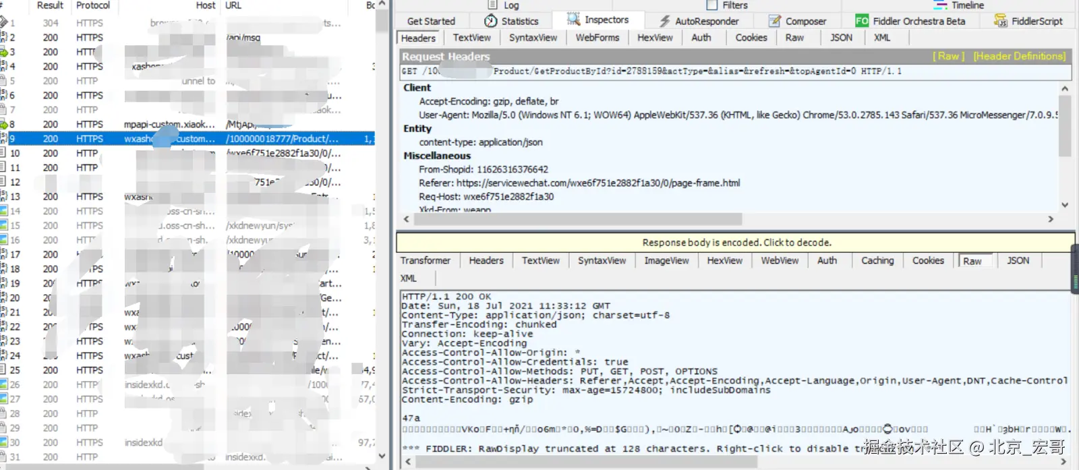This screenshot has width=1079, height=470.
Task: Click the image icon on session 15
Action: (x=3, y=225)
